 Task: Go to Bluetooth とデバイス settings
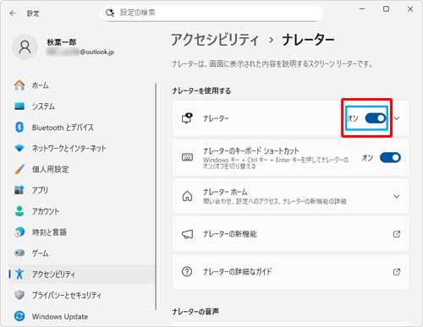(x=82, y=128)
